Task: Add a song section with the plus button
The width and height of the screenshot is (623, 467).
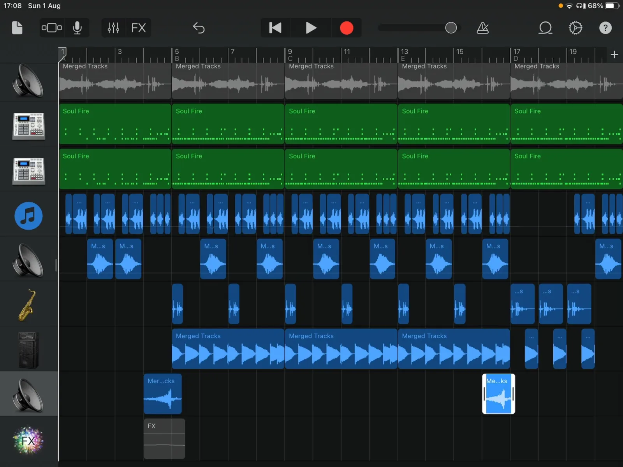Action: [x=614, y=54]
